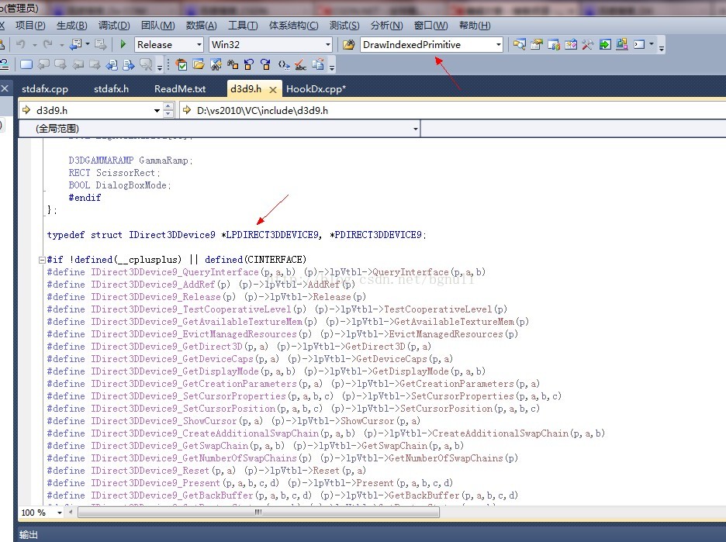Click the up/down stepper beside d3d9.h dropdown
Screen dimensions: 726x542
click(x=168, y=110)
